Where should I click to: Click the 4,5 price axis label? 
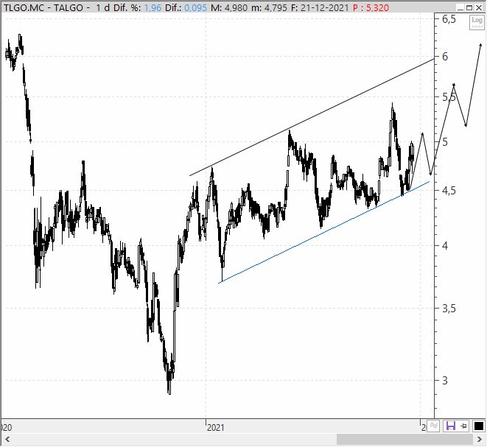(449, 191)
